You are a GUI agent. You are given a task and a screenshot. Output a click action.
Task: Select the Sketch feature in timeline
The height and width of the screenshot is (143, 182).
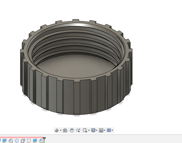29,140
